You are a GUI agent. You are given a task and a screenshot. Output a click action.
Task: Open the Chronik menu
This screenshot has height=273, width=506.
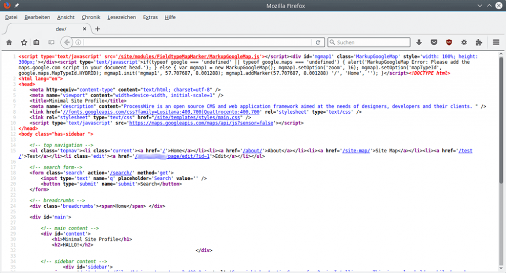[x=91, y=17]
